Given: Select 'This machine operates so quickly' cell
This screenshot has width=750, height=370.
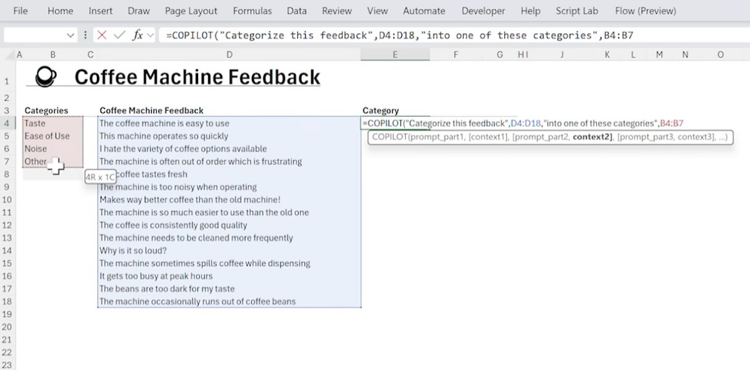Looking at the screenshot, I should pyautogui.click(x=229, y=136).
